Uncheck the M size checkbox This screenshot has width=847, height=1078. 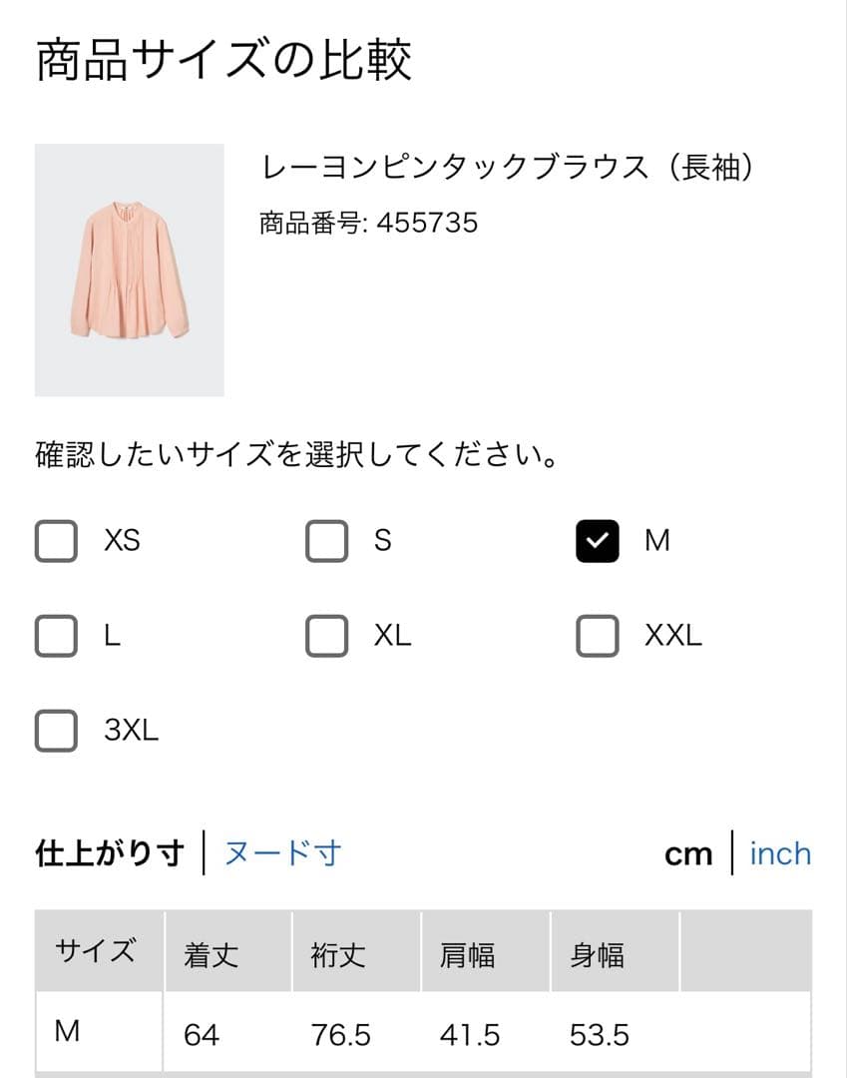pos(598,541)
